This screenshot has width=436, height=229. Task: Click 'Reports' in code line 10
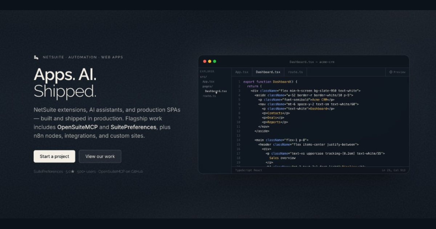pos(274,122)
